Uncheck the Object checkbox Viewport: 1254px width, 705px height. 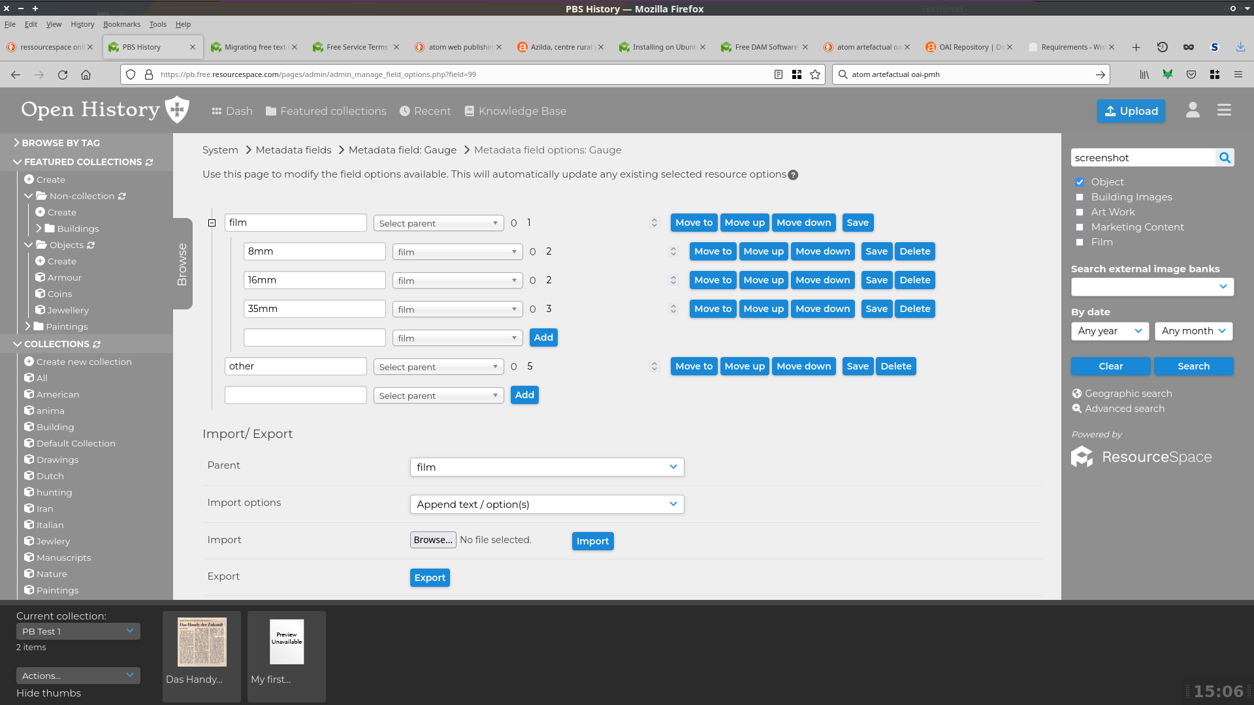(x=1080, y=182)
